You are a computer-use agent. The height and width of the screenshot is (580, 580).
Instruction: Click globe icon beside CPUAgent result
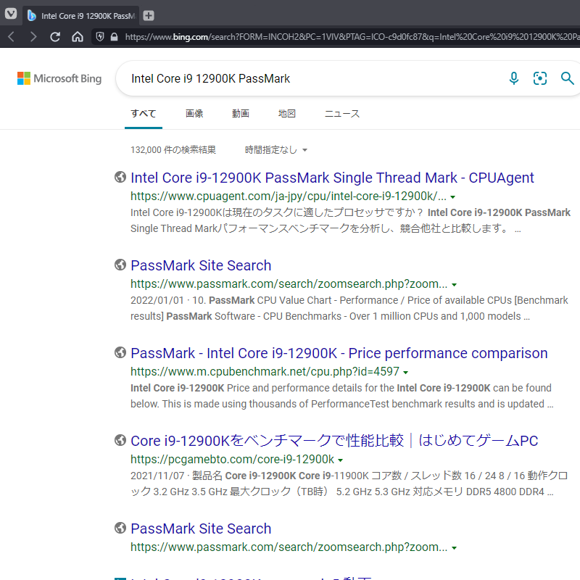click(120, 177)
